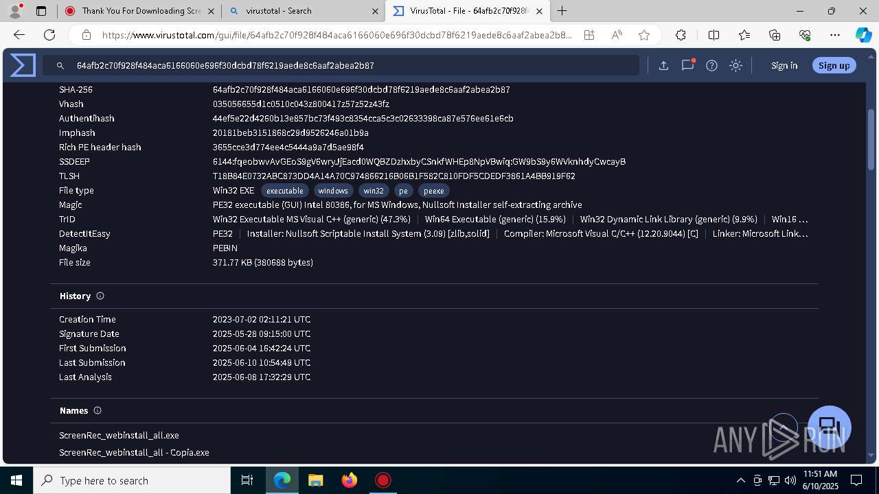The image size is (879, 494).
Task: Open the app available install icon
Action: 589,35
